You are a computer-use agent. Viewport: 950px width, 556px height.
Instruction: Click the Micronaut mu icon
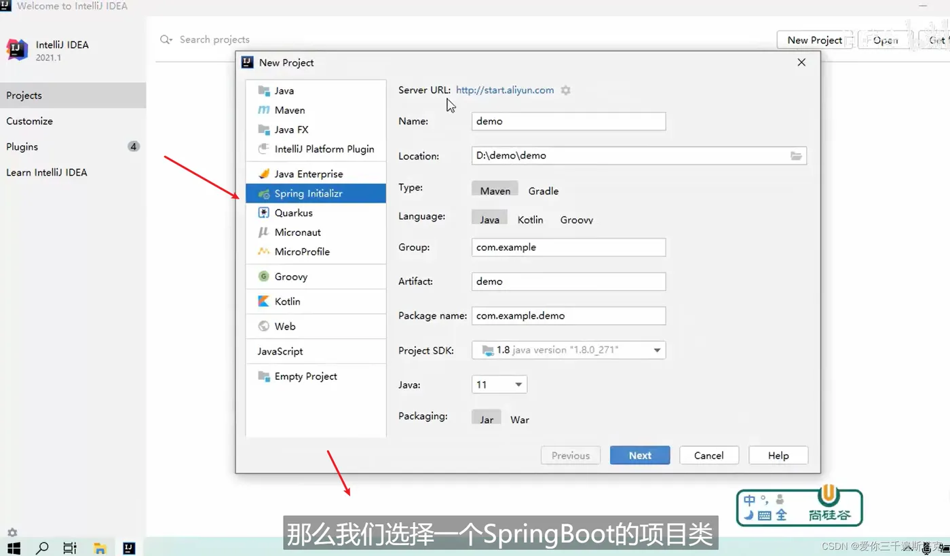pos(264,232)
